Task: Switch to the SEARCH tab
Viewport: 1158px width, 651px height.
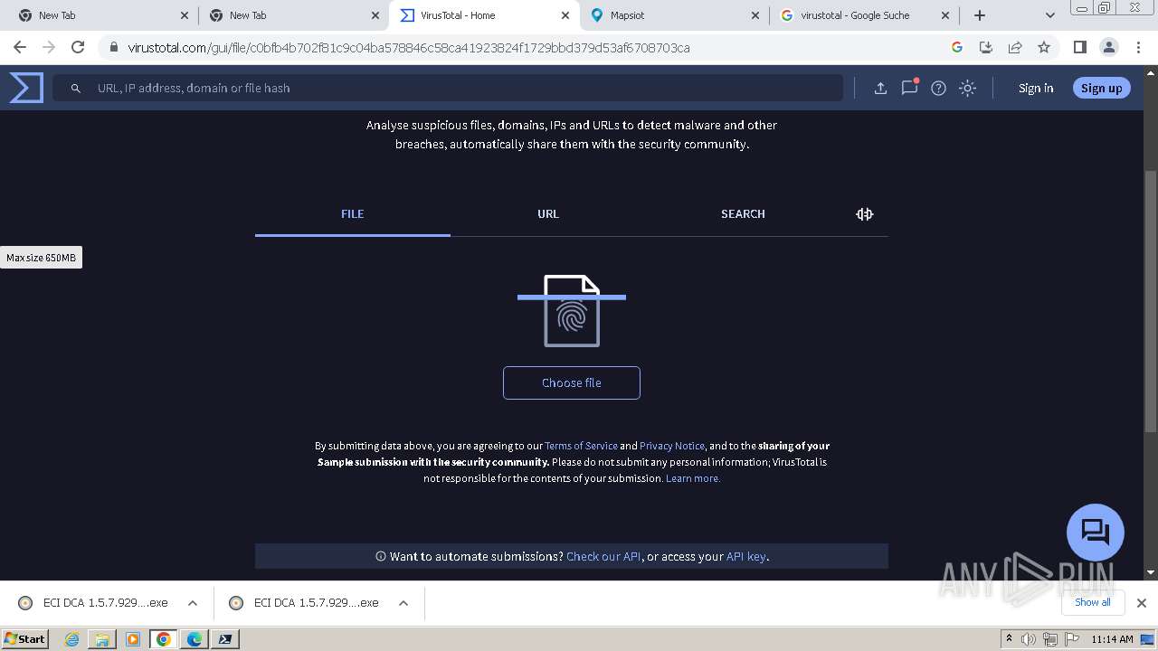Action: (743, 214)
